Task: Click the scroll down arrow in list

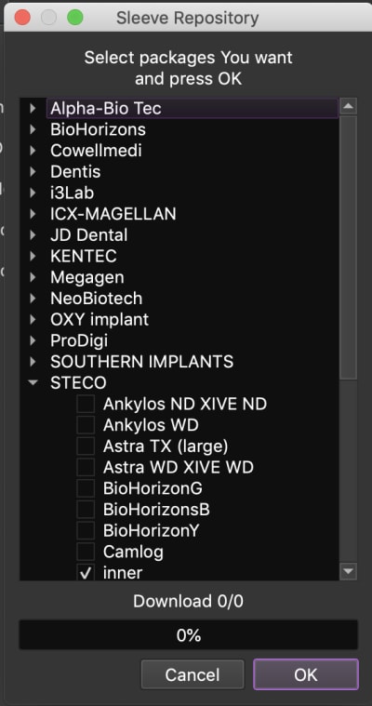Action: tap(348, 571)
